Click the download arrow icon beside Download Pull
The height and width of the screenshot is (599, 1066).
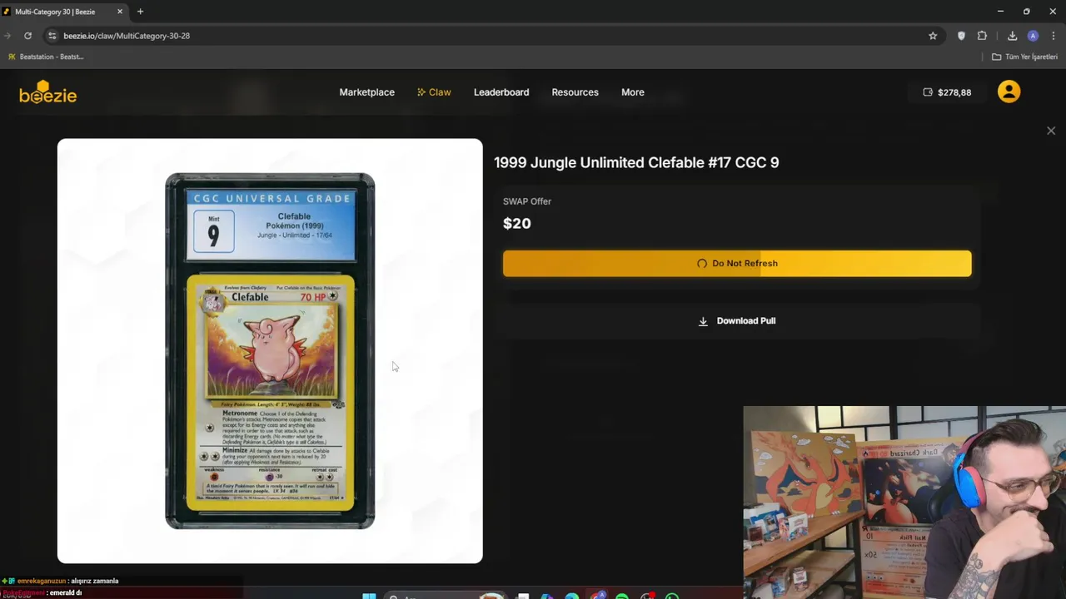click(703, 321)
